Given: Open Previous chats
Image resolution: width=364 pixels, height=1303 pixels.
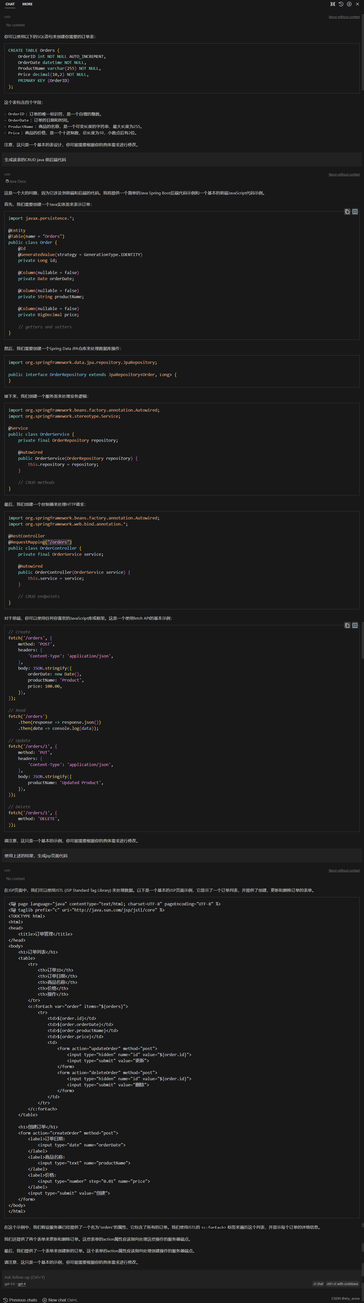Looking at the screenshot, I should (20, 1300).
